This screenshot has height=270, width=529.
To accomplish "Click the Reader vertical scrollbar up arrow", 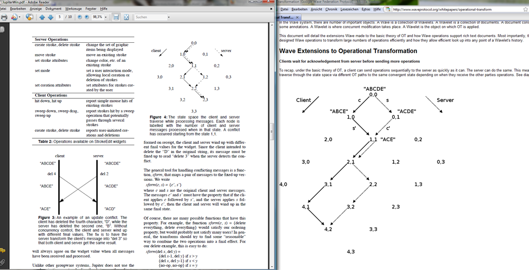I will click(x=272, y=25).
